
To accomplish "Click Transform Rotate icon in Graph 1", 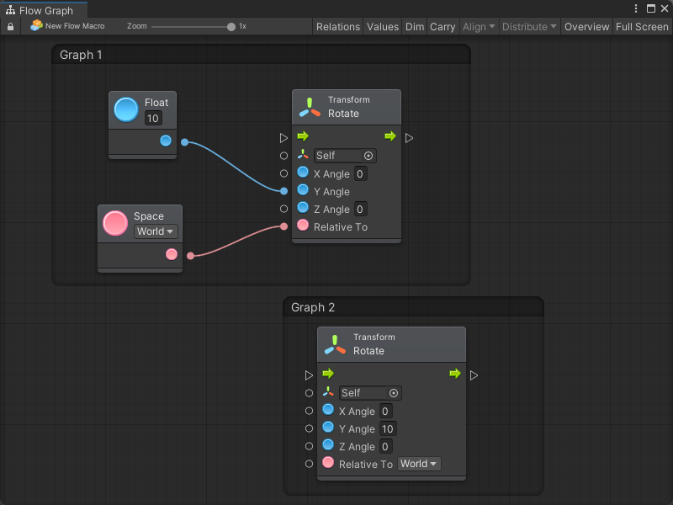I will 310,107.
